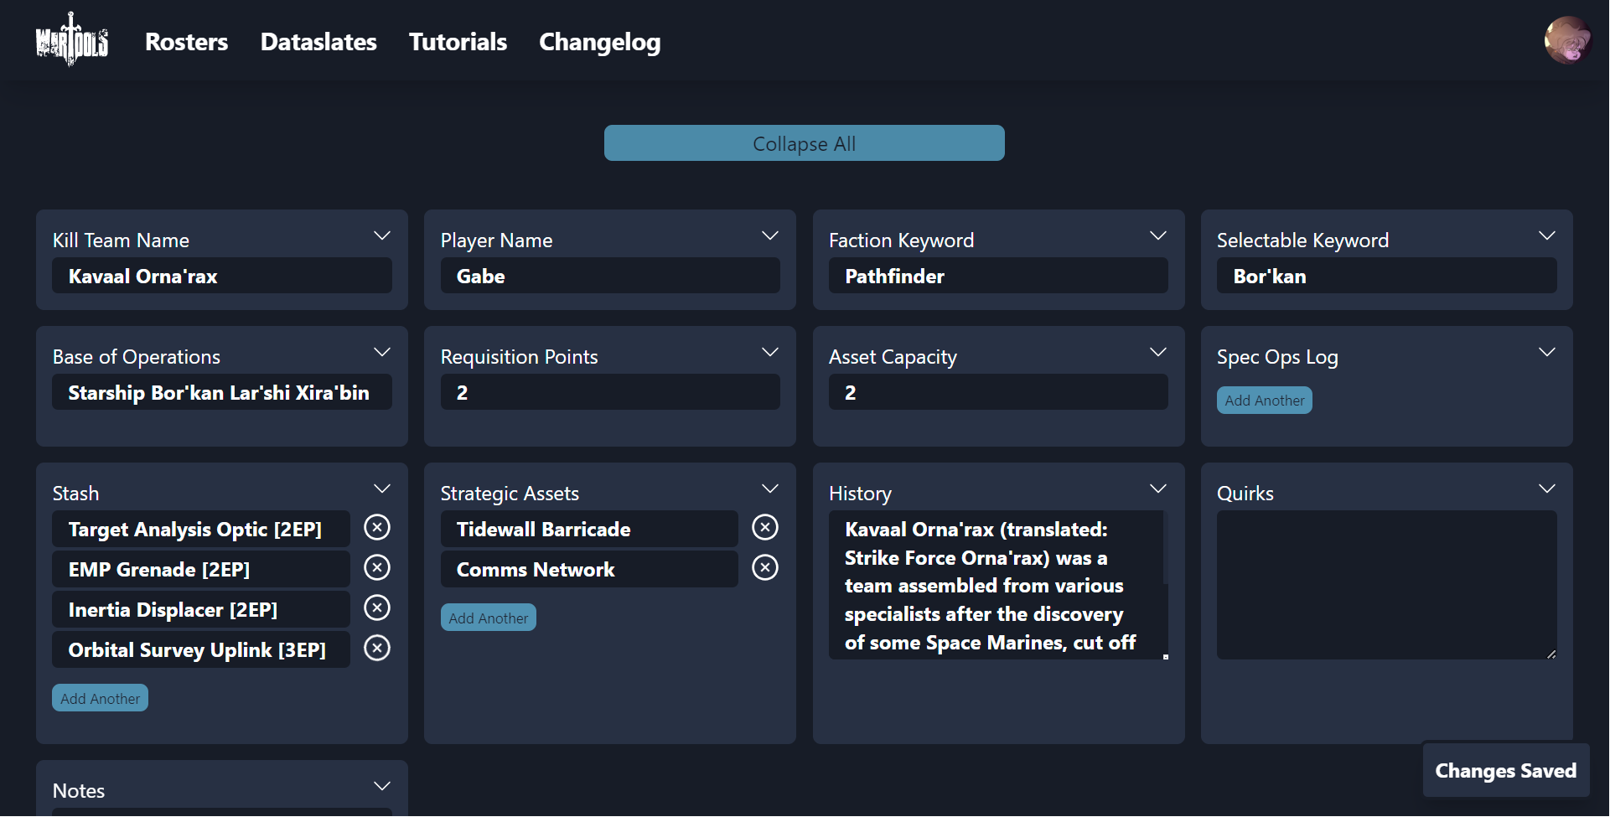Collapse the Stash card
This screenshot has height=817, width=1610.
pyautogui.click(x=382, y=489)
